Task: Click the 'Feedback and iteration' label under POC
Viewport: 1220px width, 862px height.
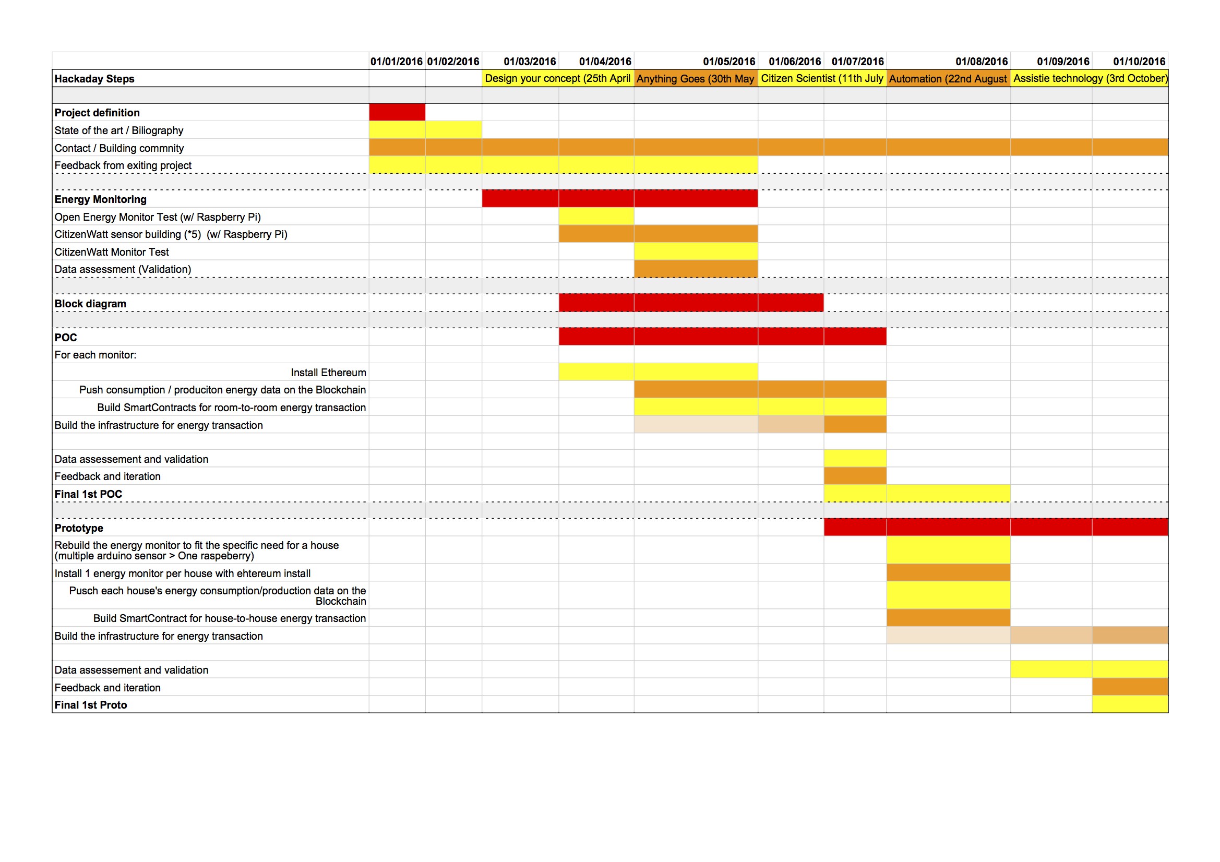Action: point(107,476)
